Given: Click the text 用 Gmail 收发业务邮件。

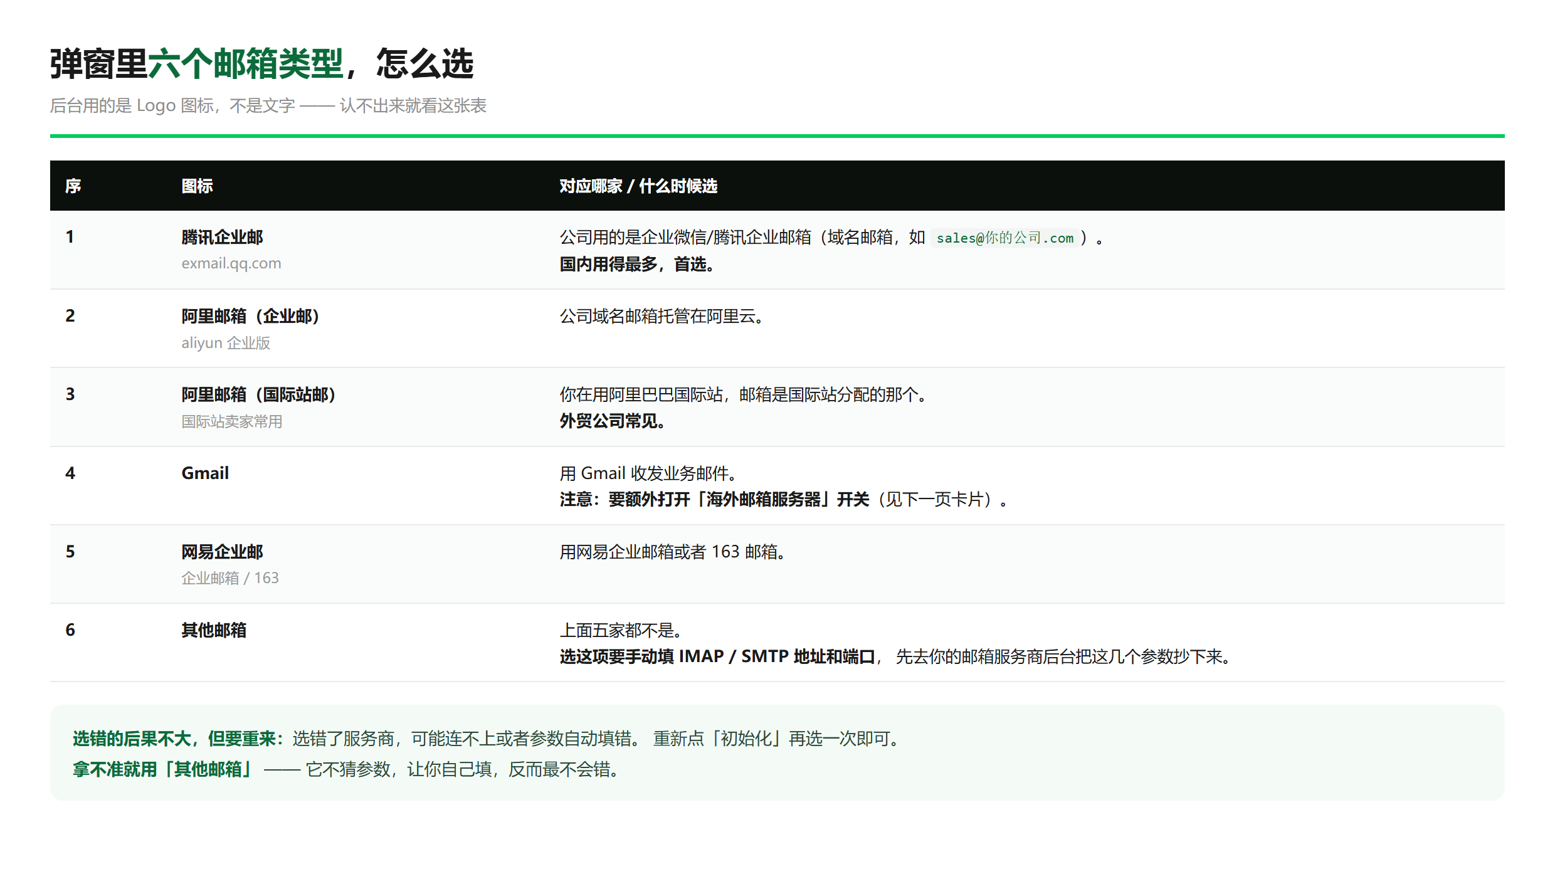Looking at the screenshot, I should tap(650, 473).
